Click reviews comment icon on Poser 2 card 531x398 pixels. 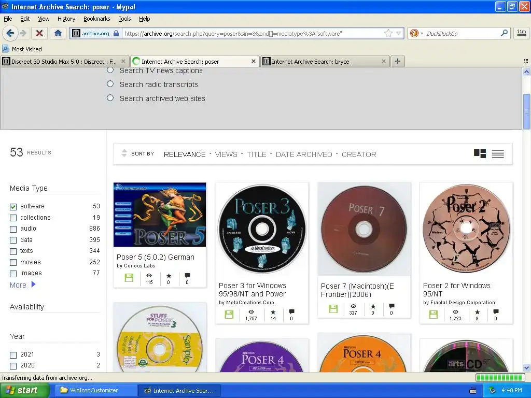click(496, 311)
